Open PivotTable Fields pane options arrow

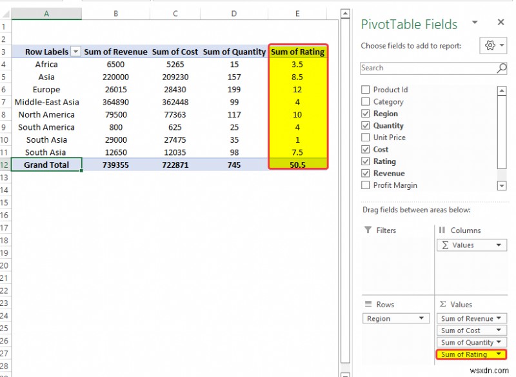tap(475, 23)
